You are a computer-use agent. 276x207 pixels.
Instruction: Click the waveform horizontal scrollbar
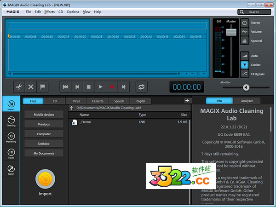click(x=95, y=74)
